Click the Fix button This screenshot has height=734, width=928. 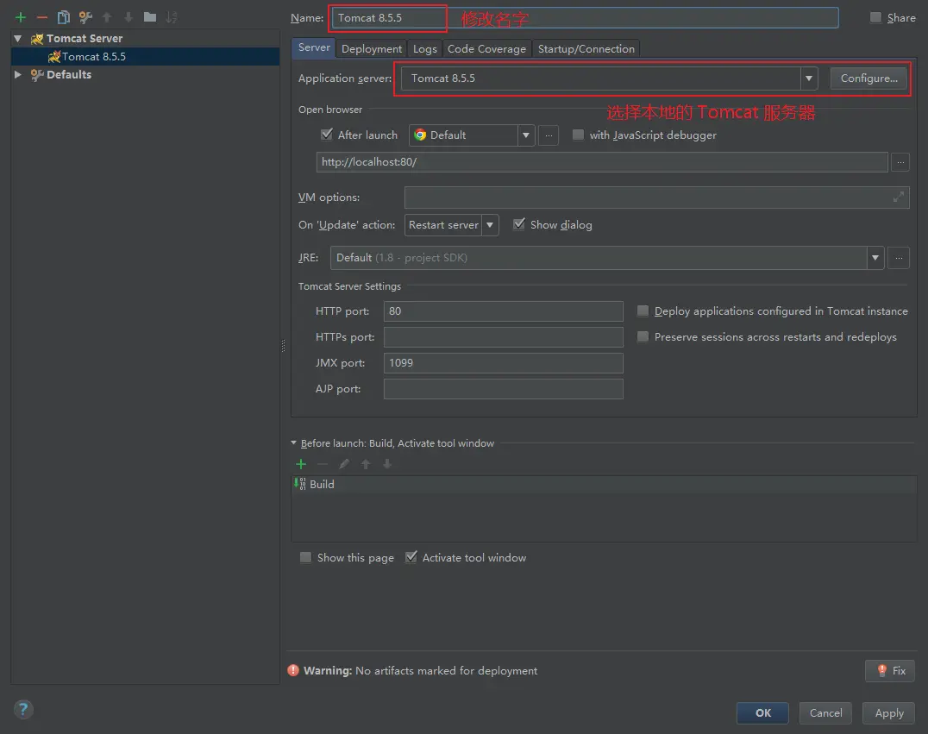(890, 671)
